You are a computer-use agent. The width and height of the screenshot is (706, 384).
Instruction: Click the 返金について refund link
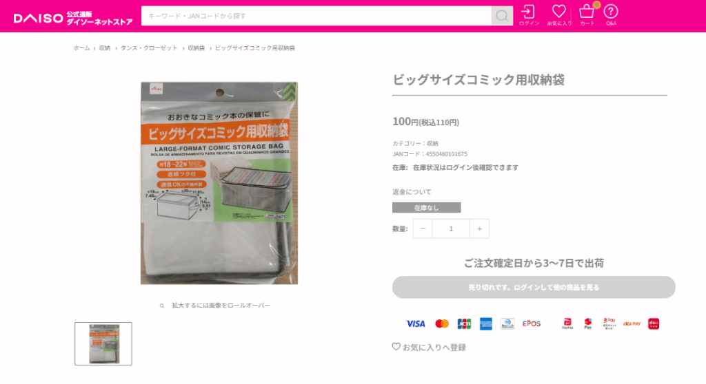coord(412,192)
